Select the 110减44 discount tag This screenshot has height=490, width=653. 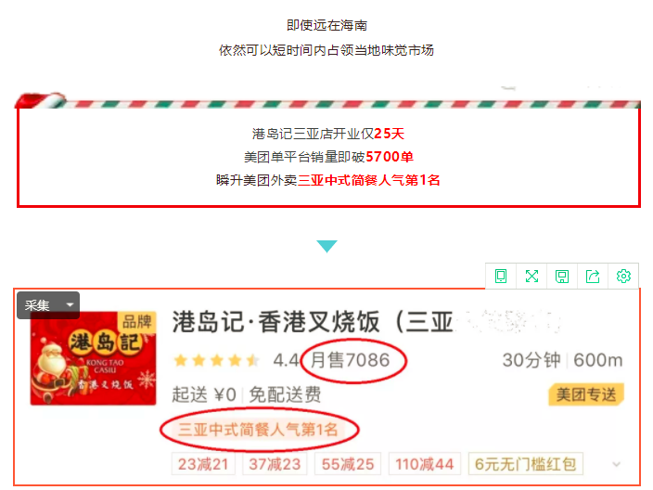coord(425,464)
